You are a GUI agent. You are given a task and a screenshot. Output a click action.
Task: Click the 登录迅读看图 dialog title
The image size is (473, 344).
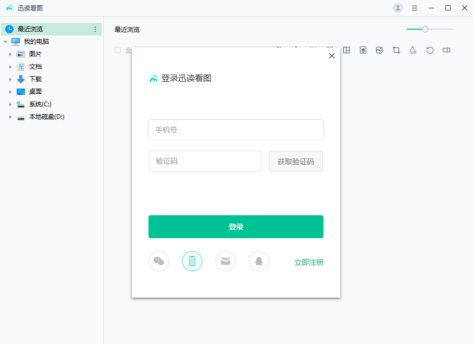tap(186, 78)
